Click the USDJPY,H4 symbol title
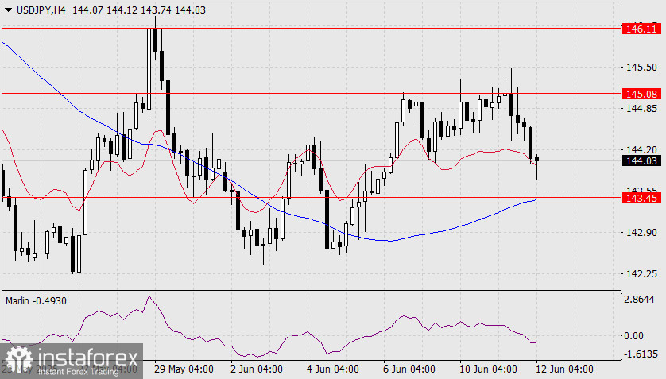 click(x=41, y=10)
